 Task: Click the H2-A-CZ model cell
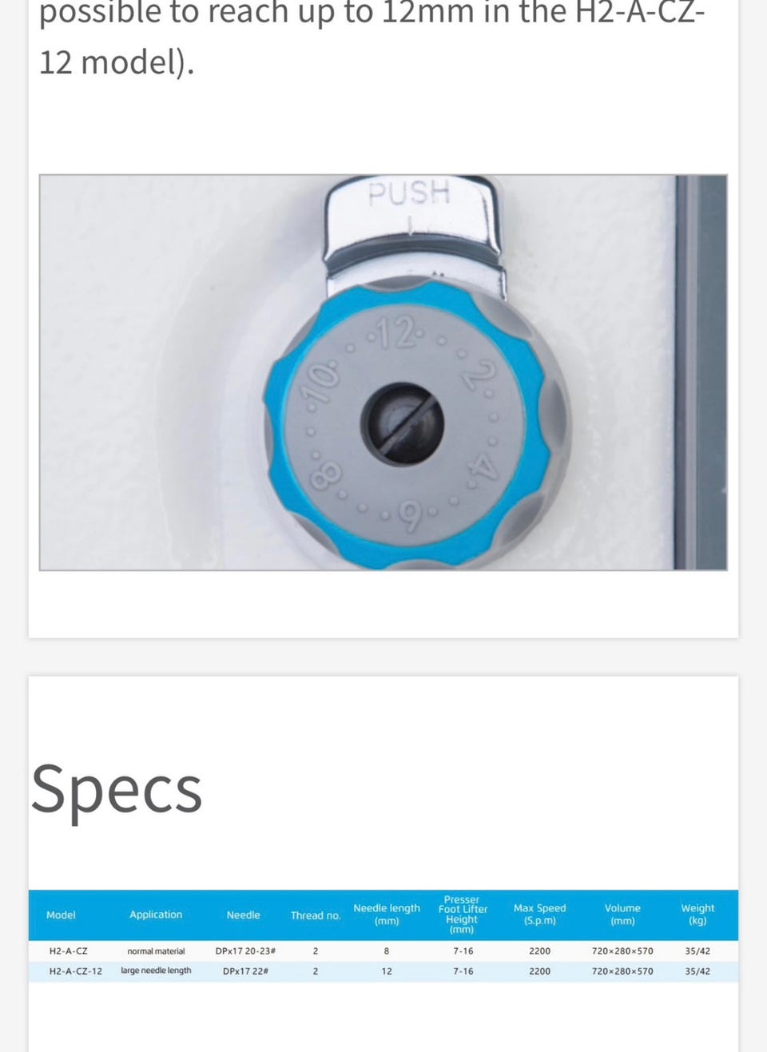[x=68, y=951]
